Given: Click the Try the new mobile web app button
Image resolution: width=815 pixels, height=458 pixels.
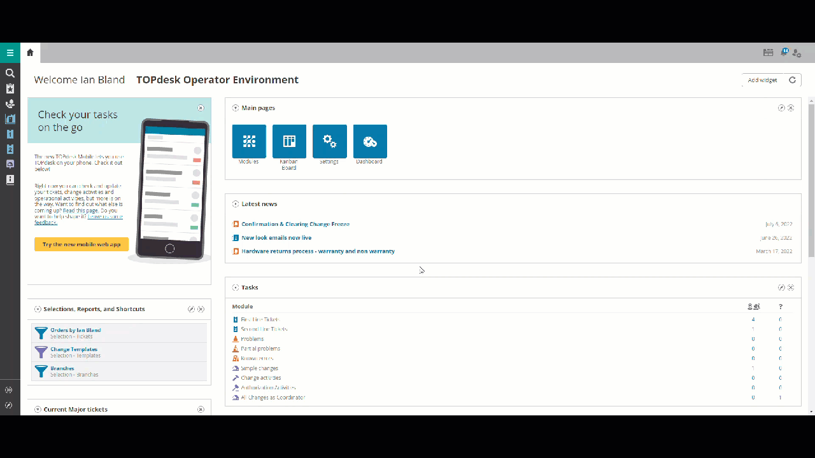Looking at the screenshot, I should tap(81, 244).
